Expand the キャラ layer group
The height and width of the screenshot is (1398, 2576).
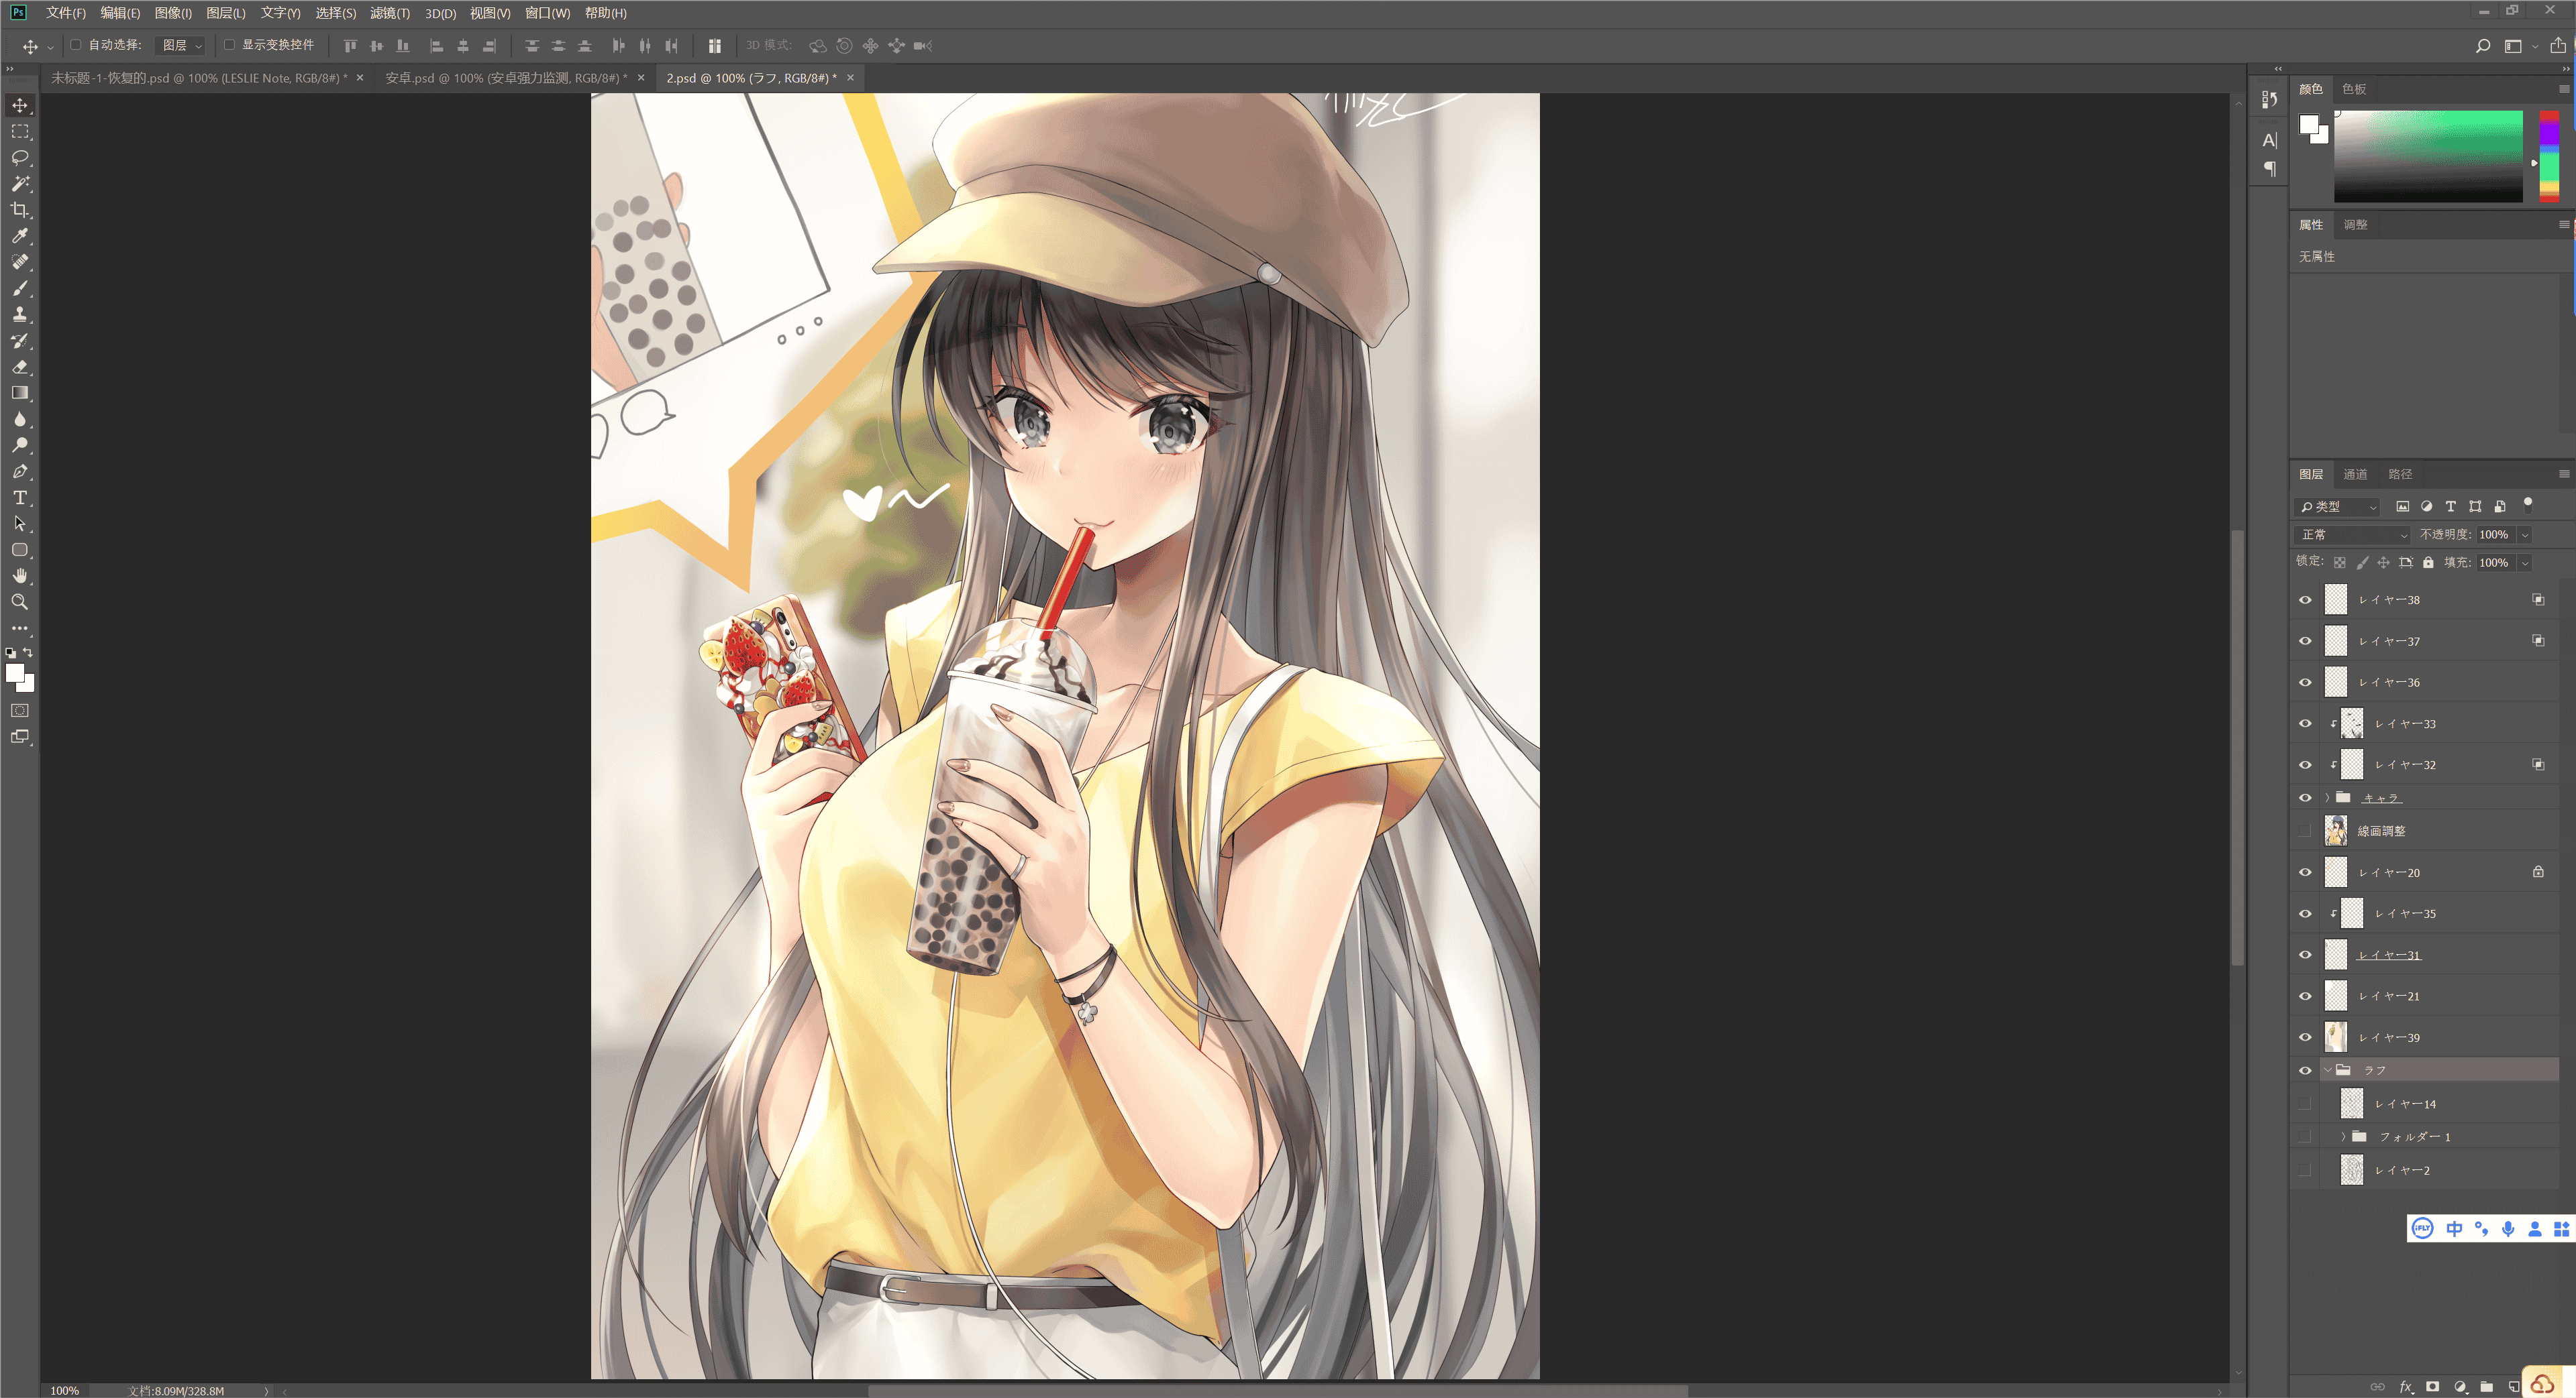tap(2327, 797)
